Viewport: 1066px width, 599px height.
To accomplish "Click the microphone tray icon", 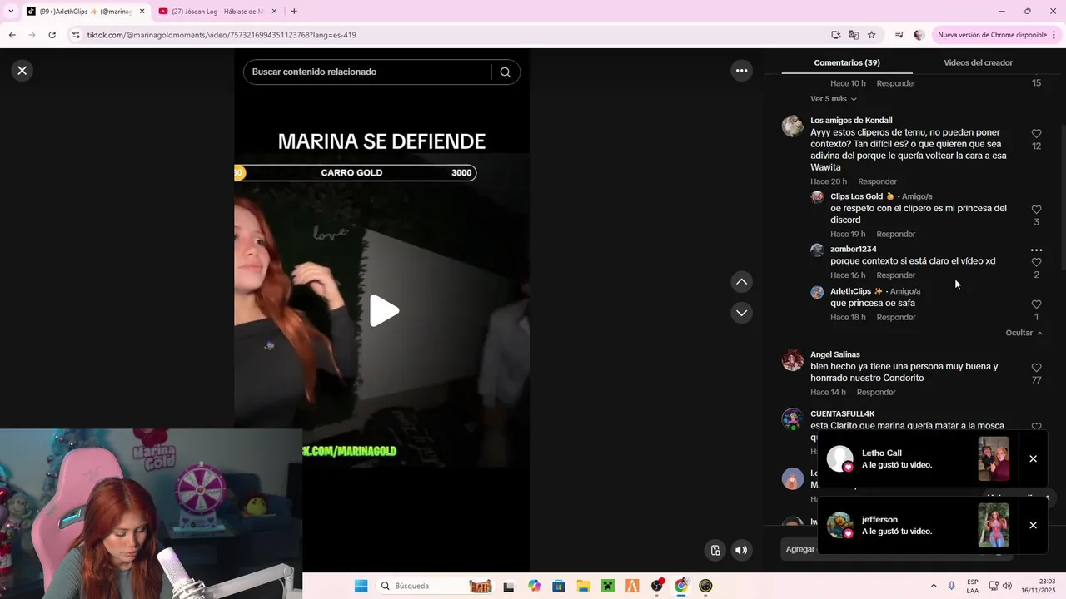I will click(x=951, y=586).
